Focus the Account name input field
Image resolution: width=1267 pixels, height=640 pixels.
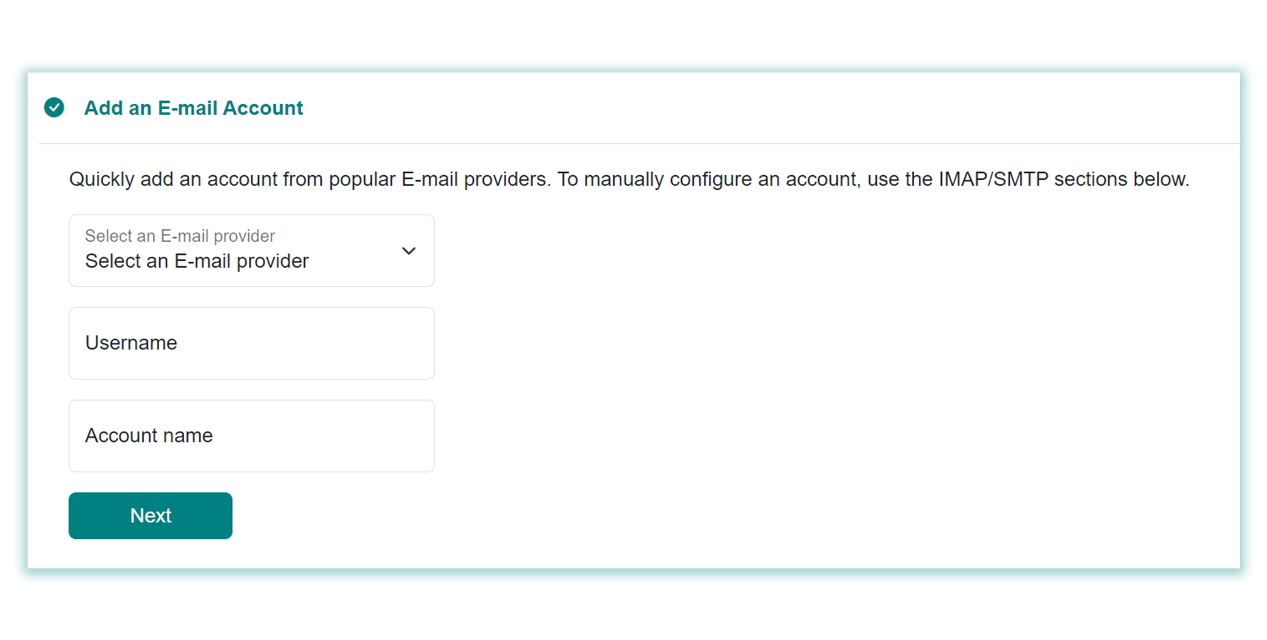pos(251,436)
